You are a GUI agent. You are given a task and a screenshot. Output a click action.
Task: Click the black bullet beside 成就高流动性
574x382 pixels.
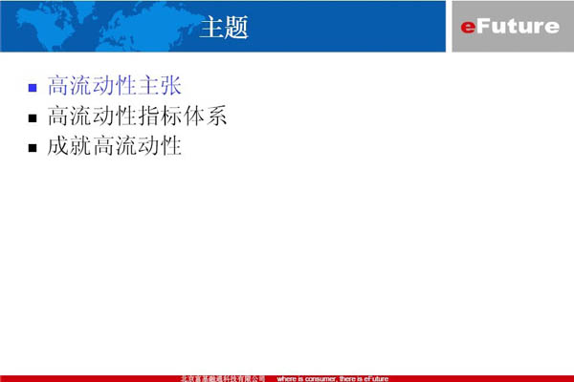click(33, 148)
